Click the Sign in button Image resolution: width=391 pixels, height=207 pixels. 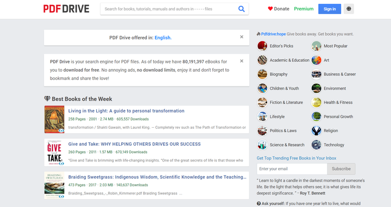(x=330, y=9)
